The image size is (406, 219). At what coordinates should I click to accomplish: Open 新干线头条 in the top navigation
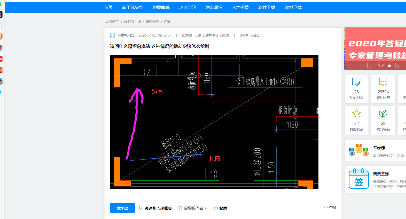[133, 7]
